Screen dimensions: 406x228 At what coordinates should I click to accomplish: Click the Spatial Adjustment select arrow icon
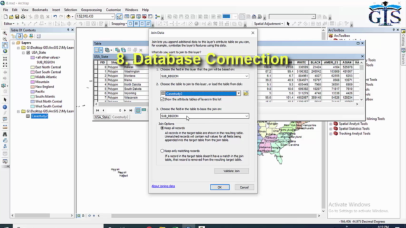[288, 23]
